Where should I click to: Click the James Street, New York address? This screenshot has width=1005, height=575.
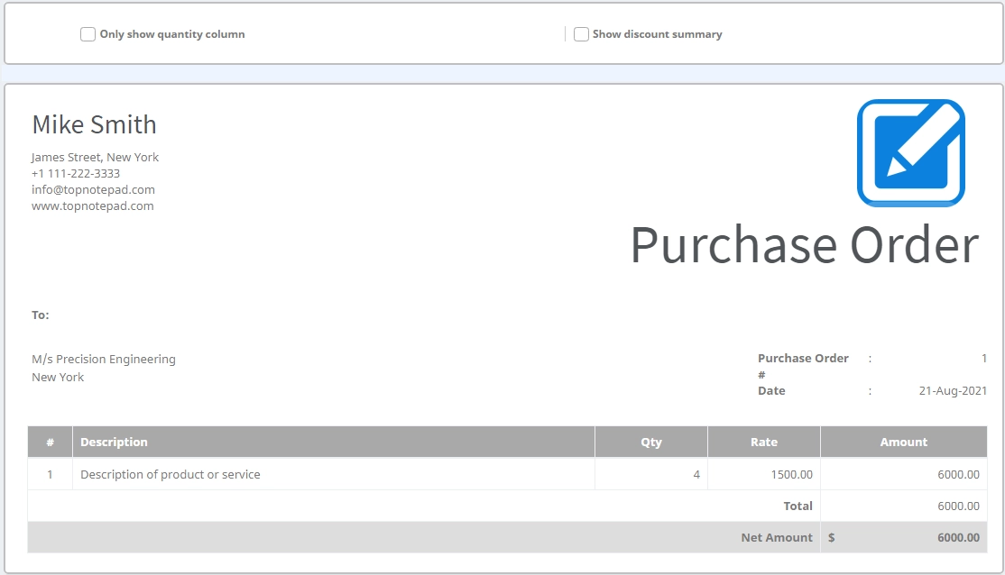pos(95,158)
